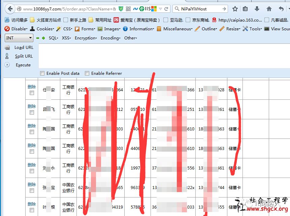
Task: Tick the checkbox in the first table row
Action: (32, 93)
